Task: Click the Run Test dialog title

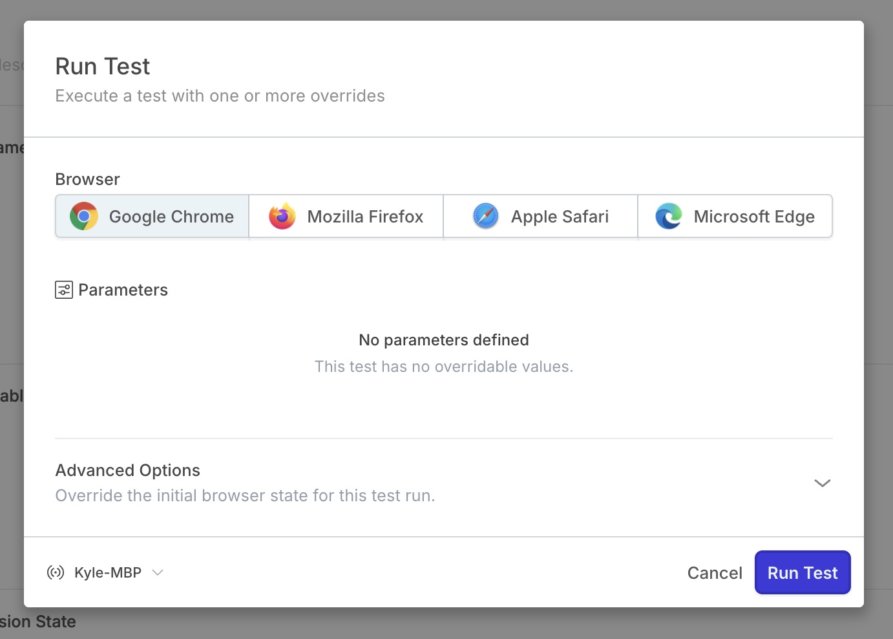Action: pos(103,67)
